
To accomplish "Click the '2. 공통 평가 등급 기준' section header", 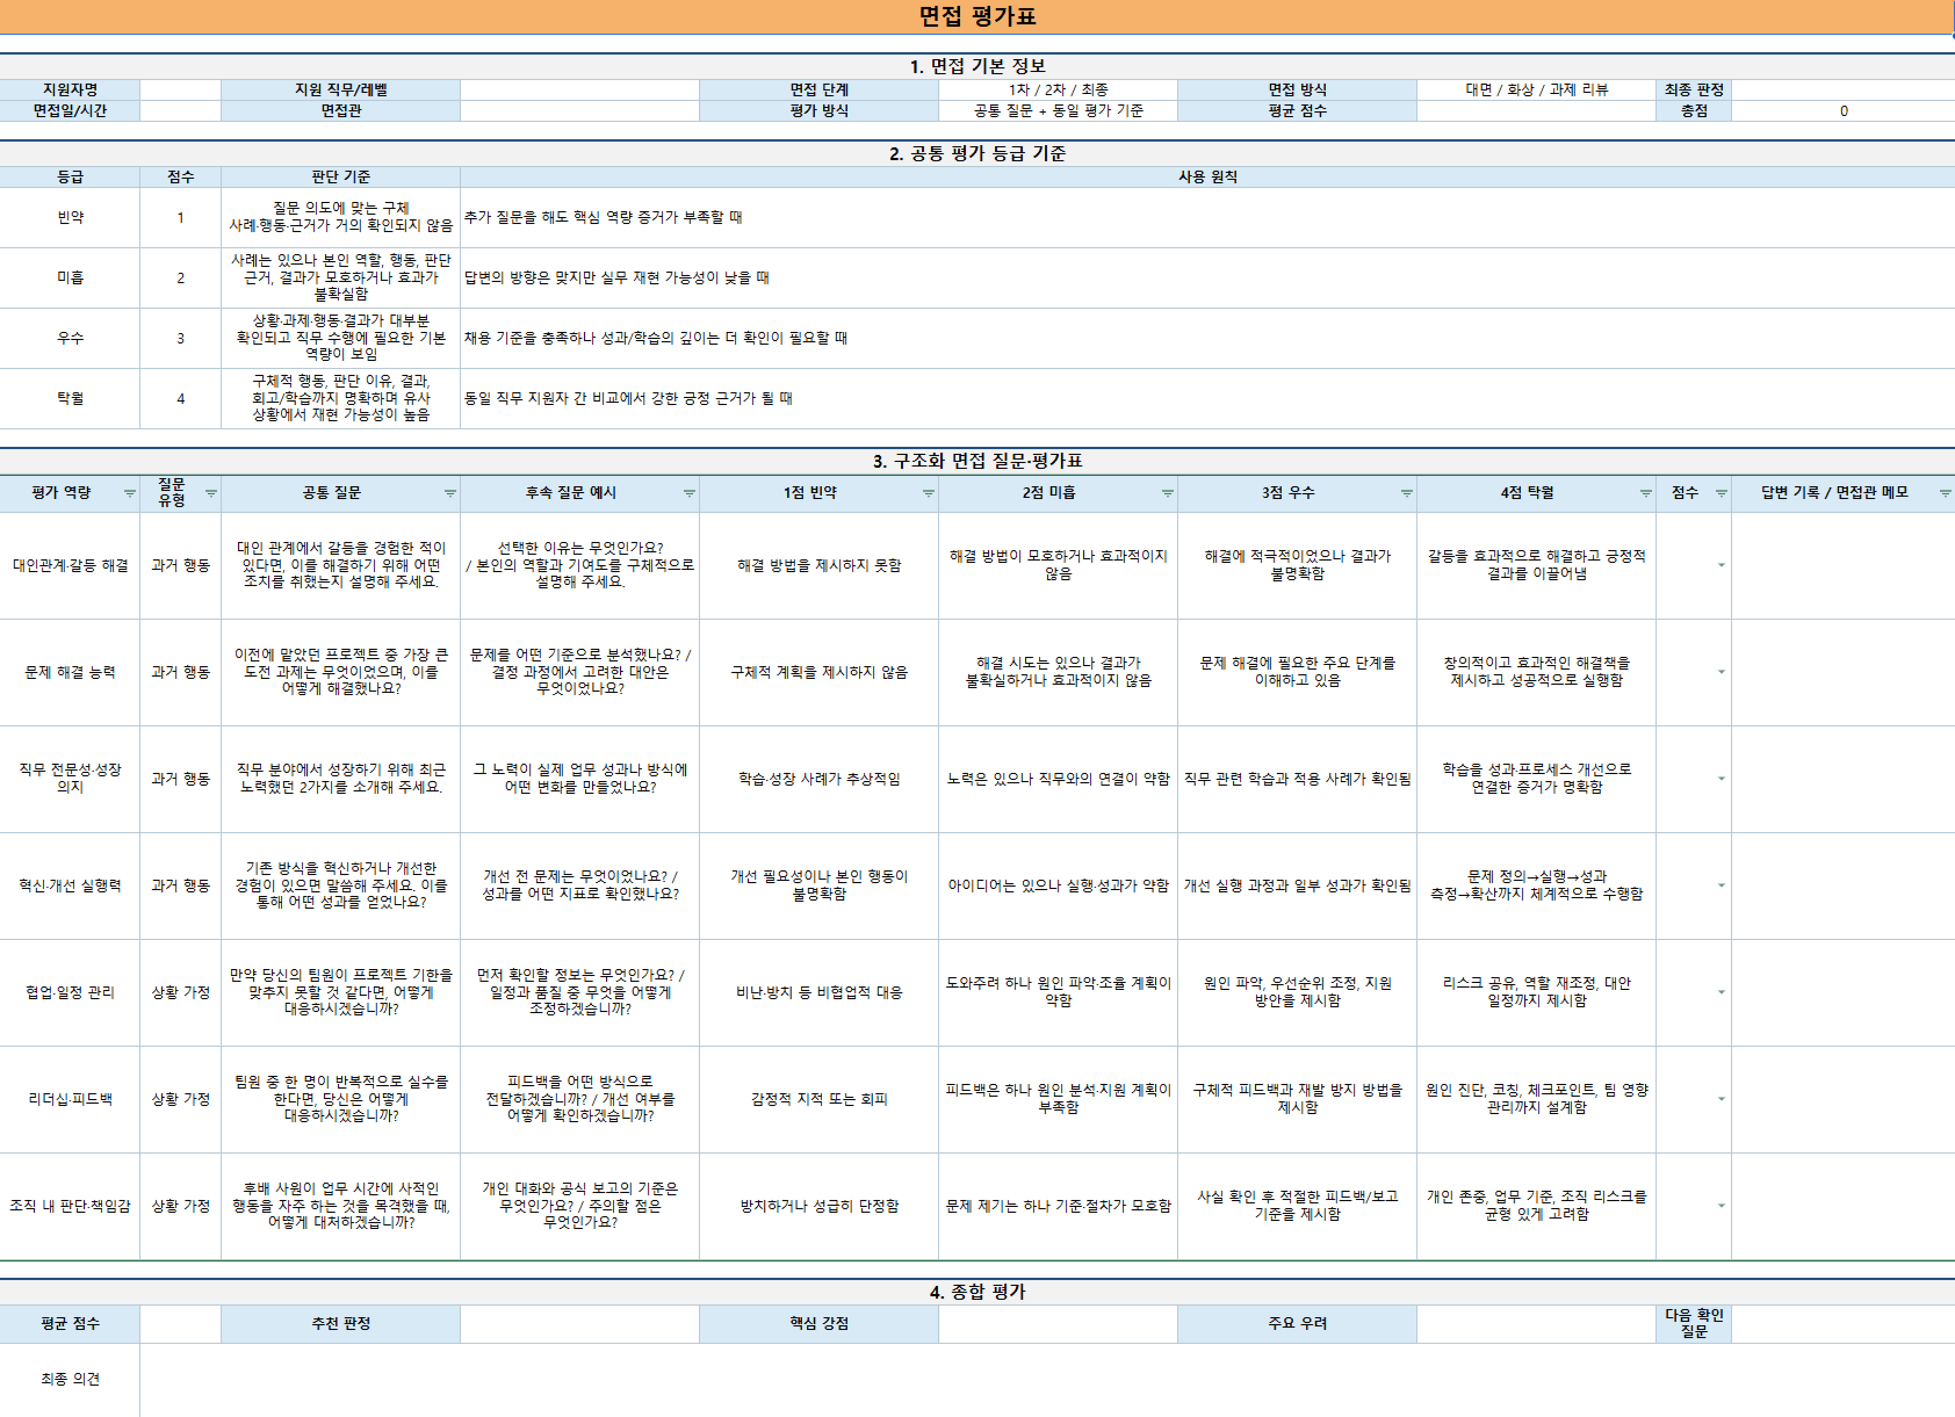I will coord(977,153).
